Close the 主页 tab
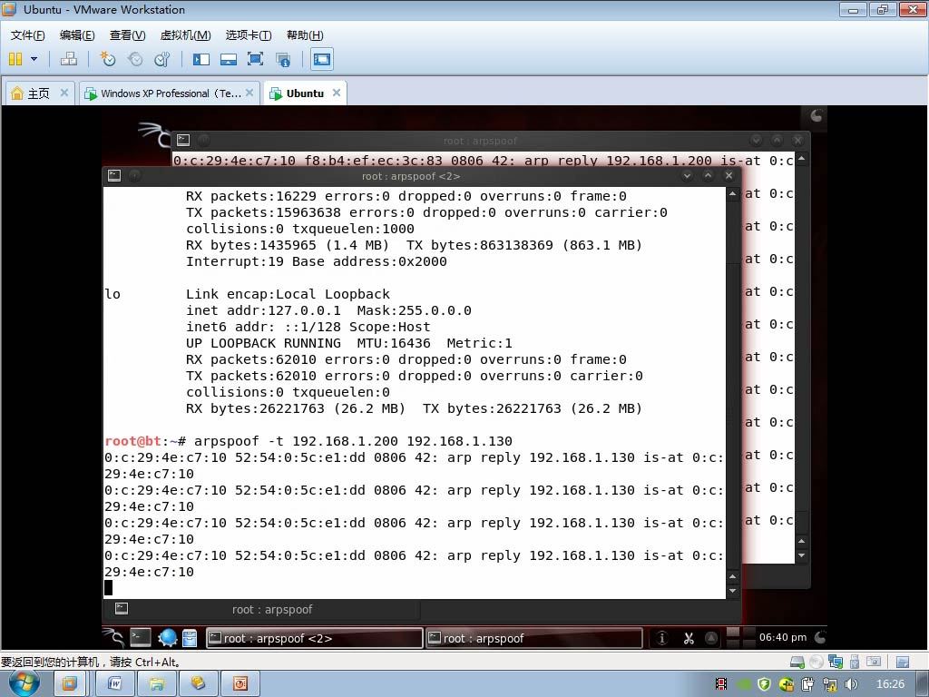Viewport: 929px width, 697px height. [x=64, y=93]
